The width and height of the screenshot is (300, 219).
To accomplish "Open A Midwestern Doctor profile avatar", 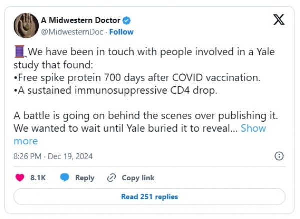I will click(x=26, y=26).
